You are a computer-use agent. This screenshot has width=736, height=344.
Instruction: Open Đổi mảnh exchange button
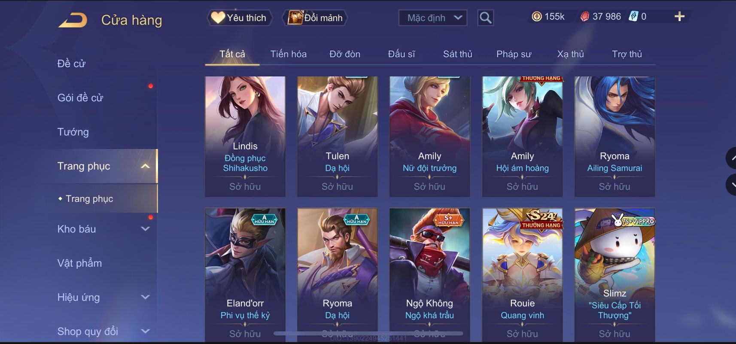[315, 18]
